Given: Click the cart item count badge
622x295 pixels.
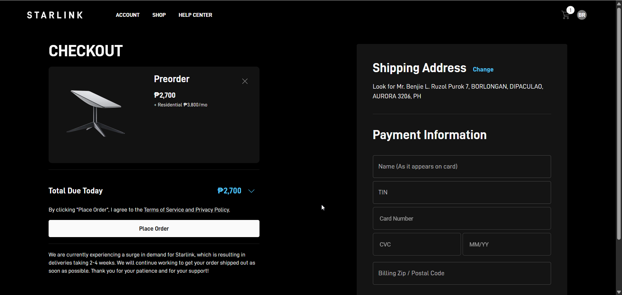Looking at the screenshot, I should (570, 10).
